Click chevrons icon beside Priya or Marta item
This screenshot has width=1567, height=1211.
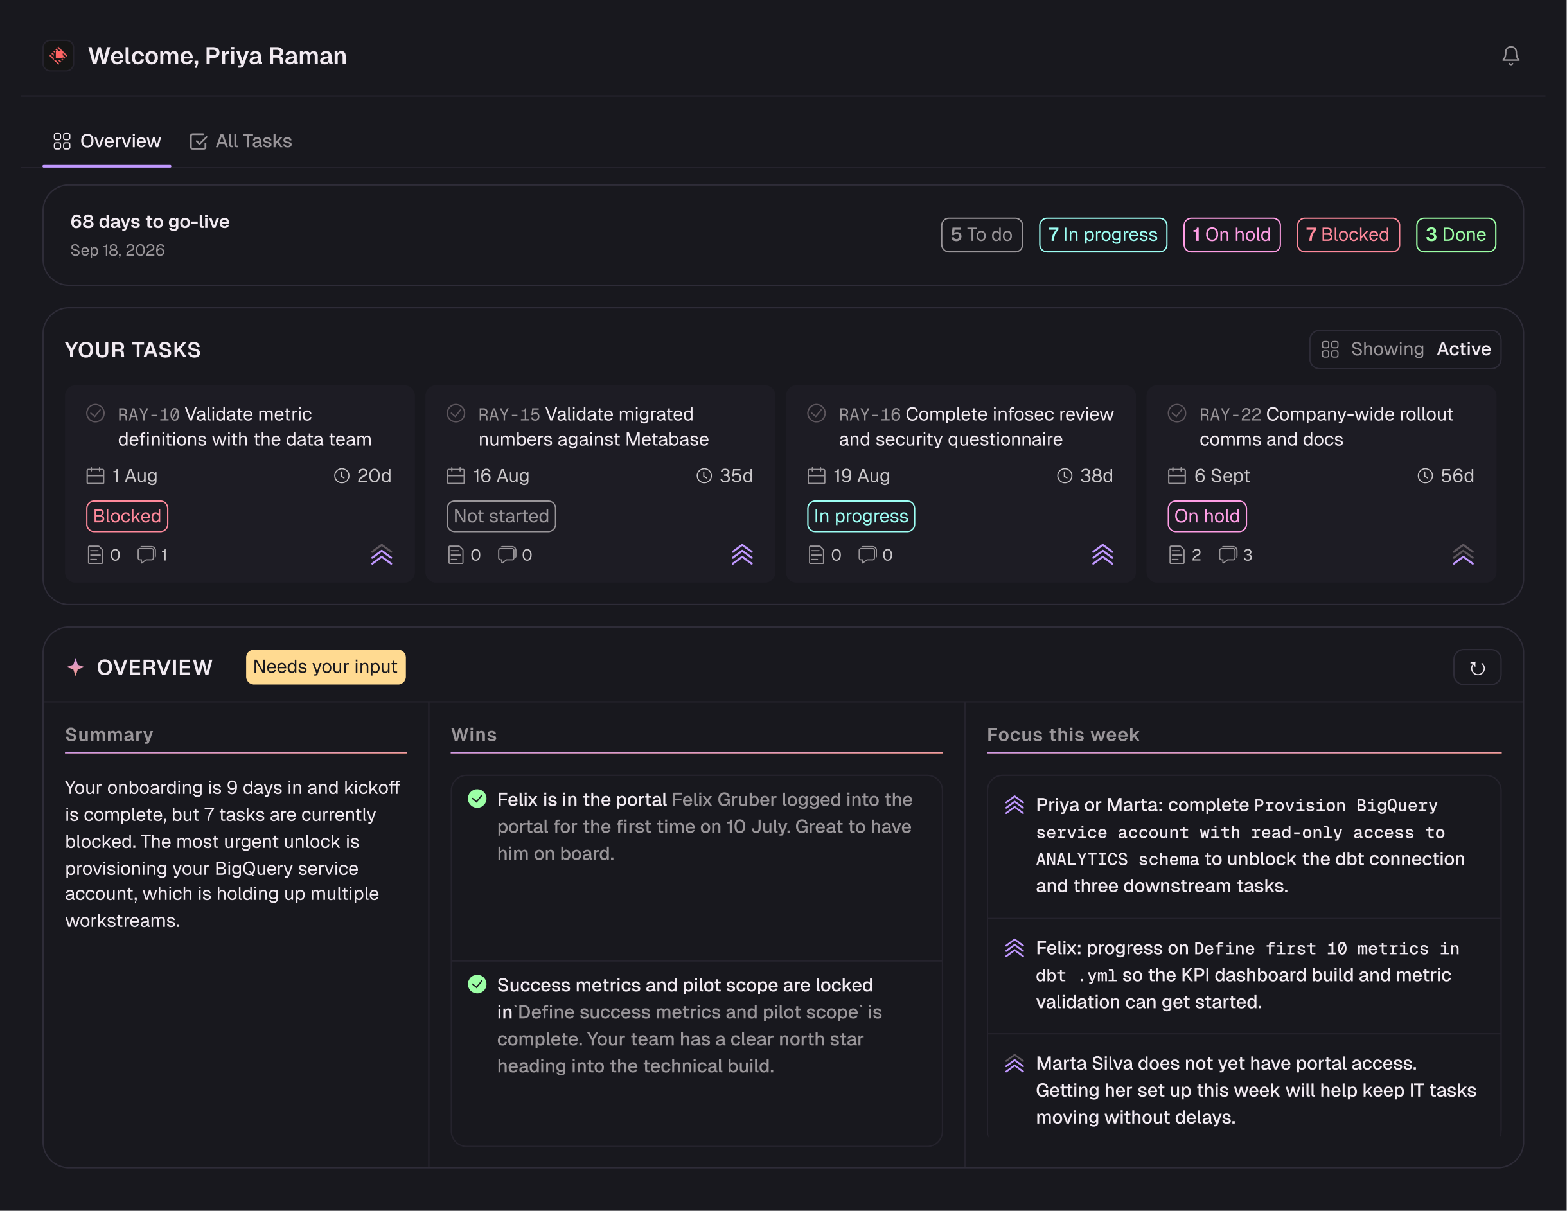coord(1014,804)
